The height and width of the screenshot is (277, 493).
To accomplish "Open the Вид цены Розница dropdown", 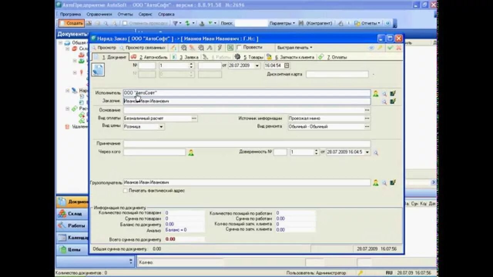I will 161,127.
